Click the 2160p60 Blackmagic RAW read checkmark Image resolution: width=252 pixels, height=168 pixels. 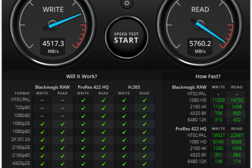click(63, 156)
